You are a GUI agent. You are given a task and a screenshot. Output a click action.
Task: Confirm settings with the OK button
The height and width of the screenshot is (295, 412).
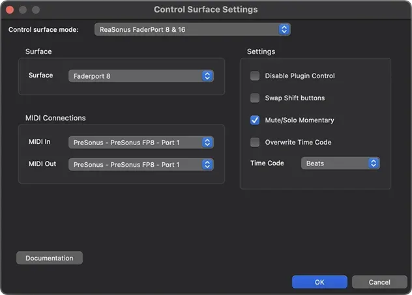[x=319, y=282]
